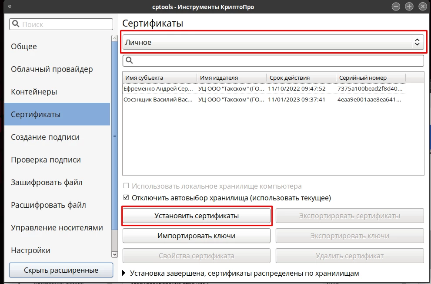This screenshot has width=431, height=284.
Task: Open the Личное certificate store dropdown
Action: coord(273,42)
